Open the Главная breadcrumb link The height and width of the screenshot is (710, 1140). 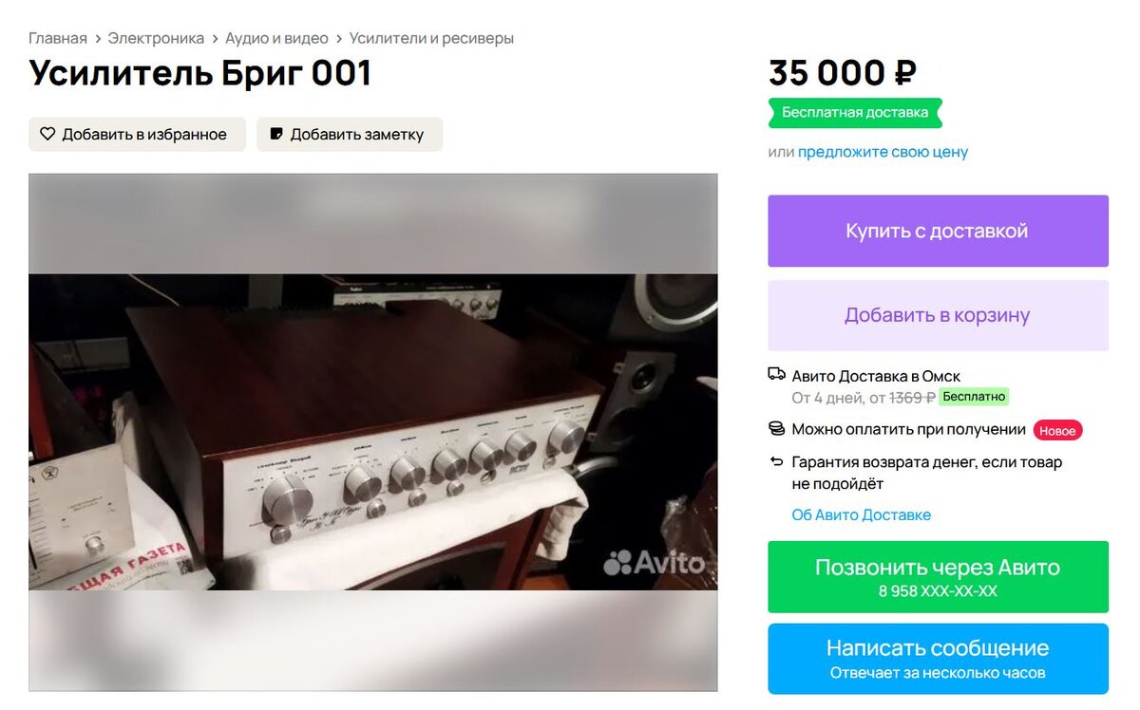(58, 39)
